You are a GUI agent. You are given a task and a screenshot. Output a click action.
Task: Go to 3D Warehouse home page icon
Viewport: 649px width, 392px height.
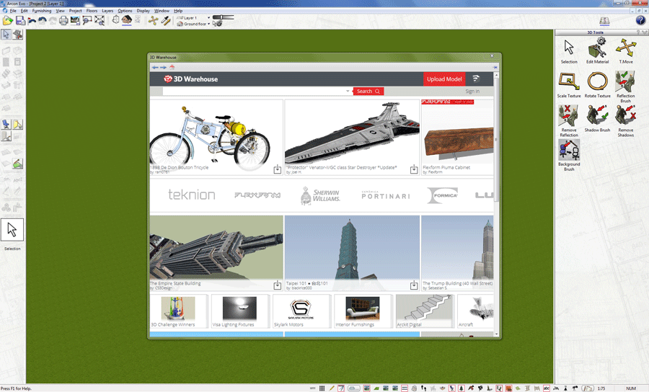[x=172, y=67]
